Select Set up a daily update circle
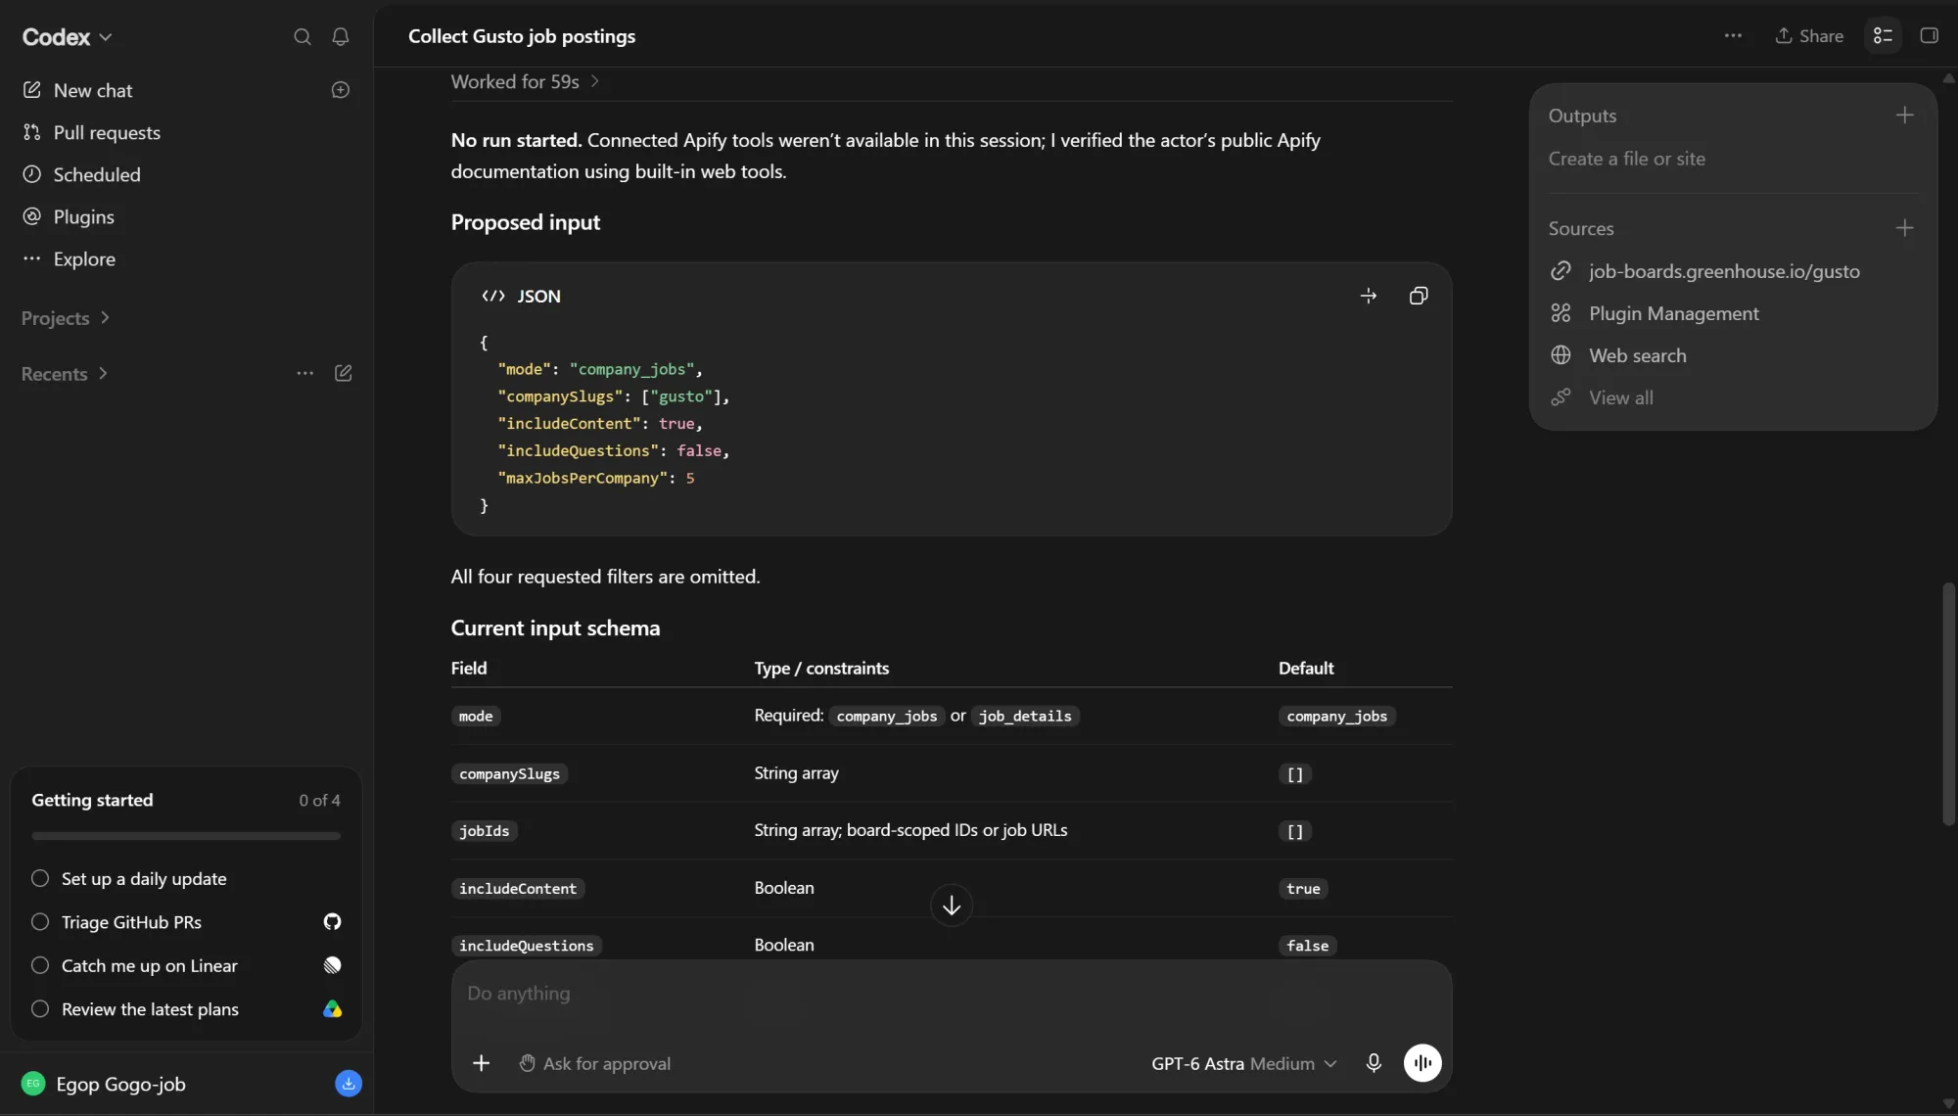The width and height of the screenshot is (1958, 1116). coord(40,878)
